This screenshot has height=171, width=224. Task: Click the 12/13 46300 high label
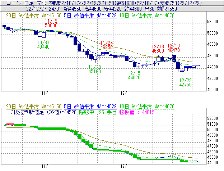158,49
